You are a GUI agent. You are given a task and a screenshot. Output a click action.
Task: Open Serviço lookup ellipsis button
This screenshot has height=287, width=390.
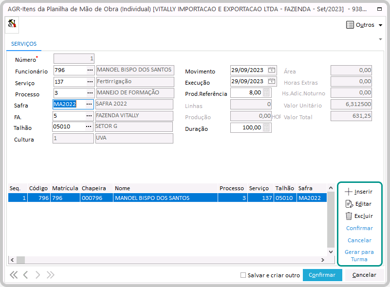pos(90,82)
